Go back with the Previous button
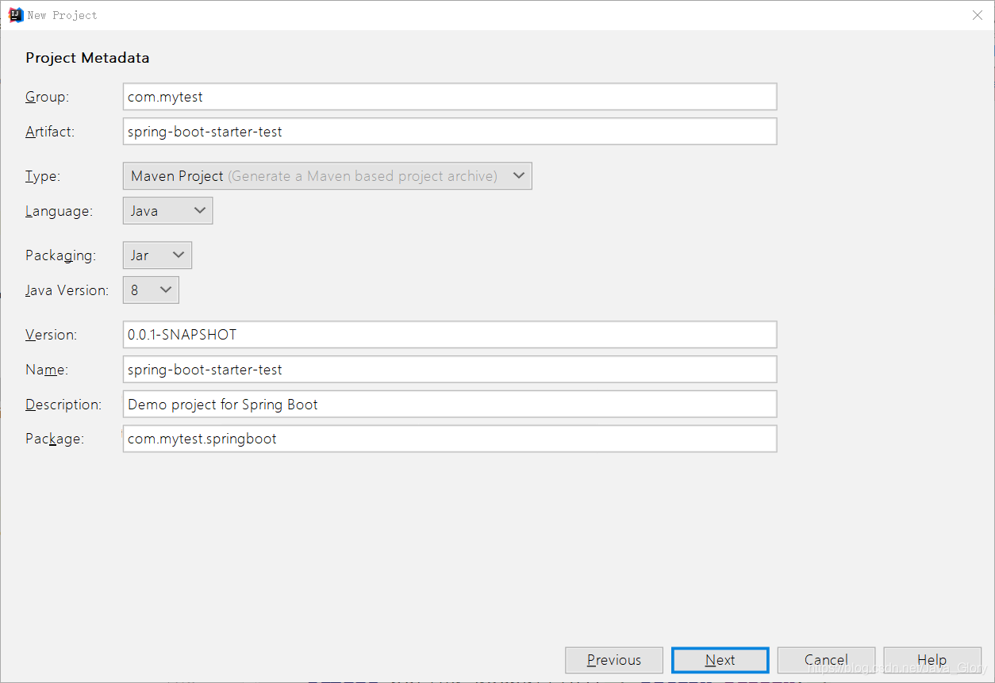Image resolution: width=995 pixels, height=683 pixels. [x=614, y=660]
